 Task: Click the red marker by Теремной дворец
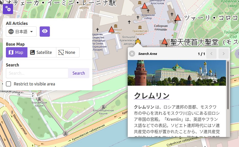111,29
